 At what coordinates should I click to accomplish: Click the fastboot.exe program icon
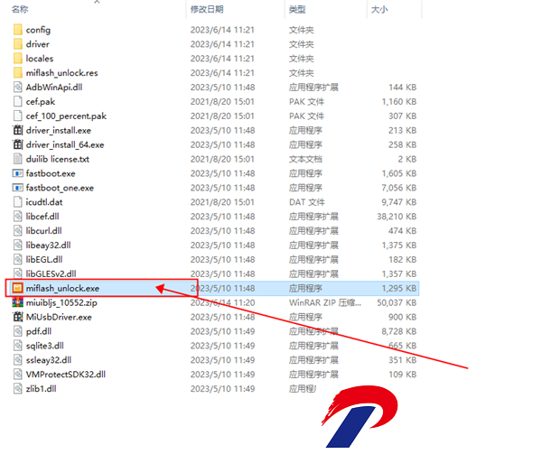coord(18,173)
